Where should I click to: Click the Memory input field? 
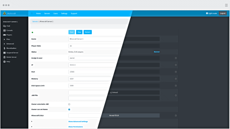[114, 79]
